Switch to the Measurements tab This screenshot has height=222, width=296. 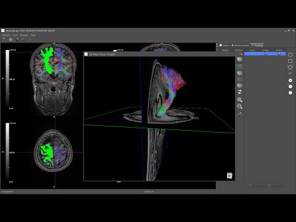pyautogui.click(x=240, y=45)
